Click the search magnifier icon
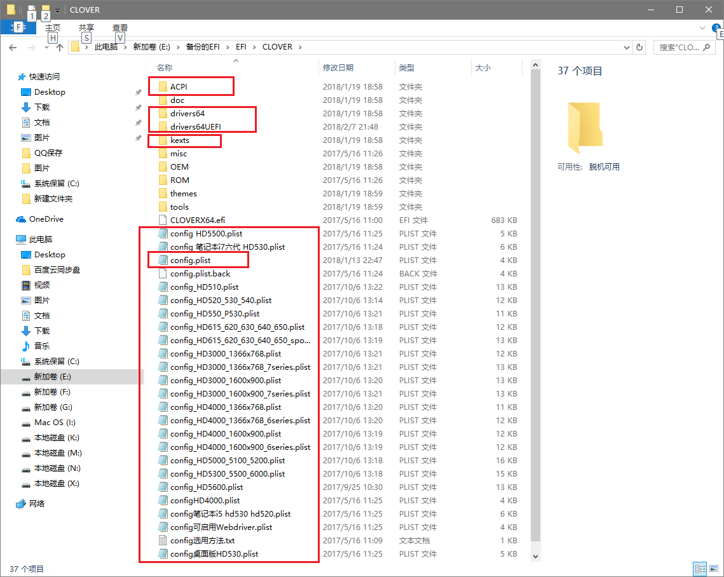Image resolution: width=724 pixels, height=577 pixels. click(x=706, y=47)
